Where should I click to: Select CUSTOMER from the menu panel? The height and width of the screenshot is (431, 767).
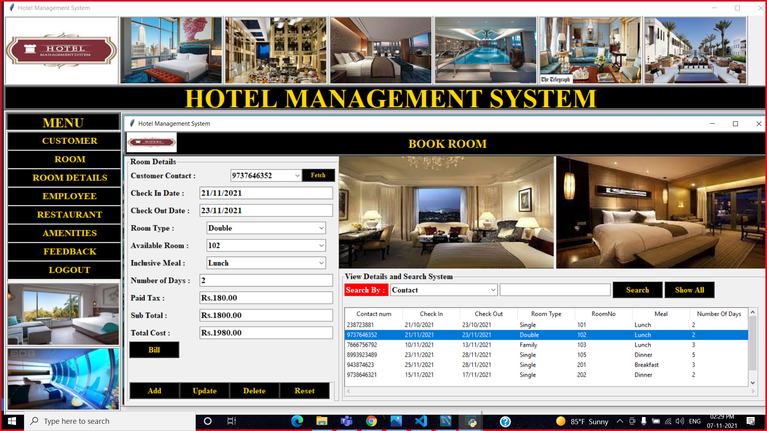70,140
